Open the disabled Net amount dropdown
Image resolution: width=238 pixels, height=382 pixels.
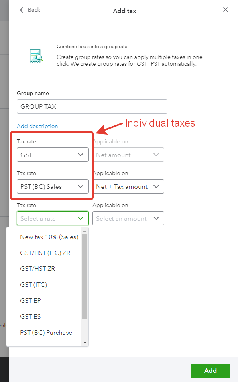[x=128, y=155]
